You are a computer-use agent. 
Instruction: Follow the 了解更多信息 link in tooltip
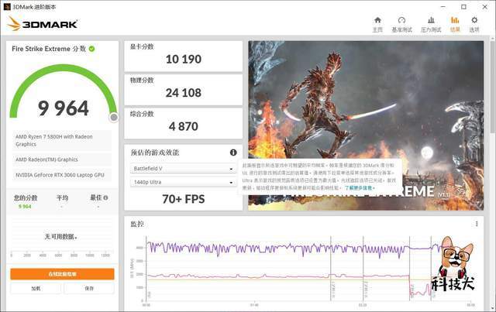coord(360,188)
